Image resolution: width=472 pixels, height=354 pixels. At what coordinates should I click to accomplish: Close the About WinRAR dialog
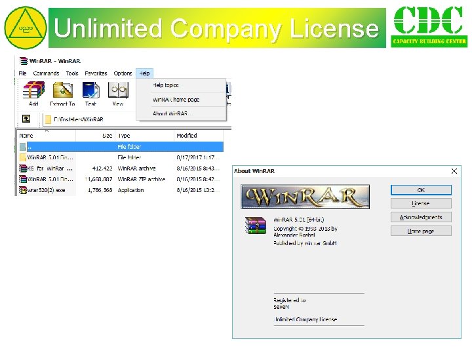click(x=454, y=171)
